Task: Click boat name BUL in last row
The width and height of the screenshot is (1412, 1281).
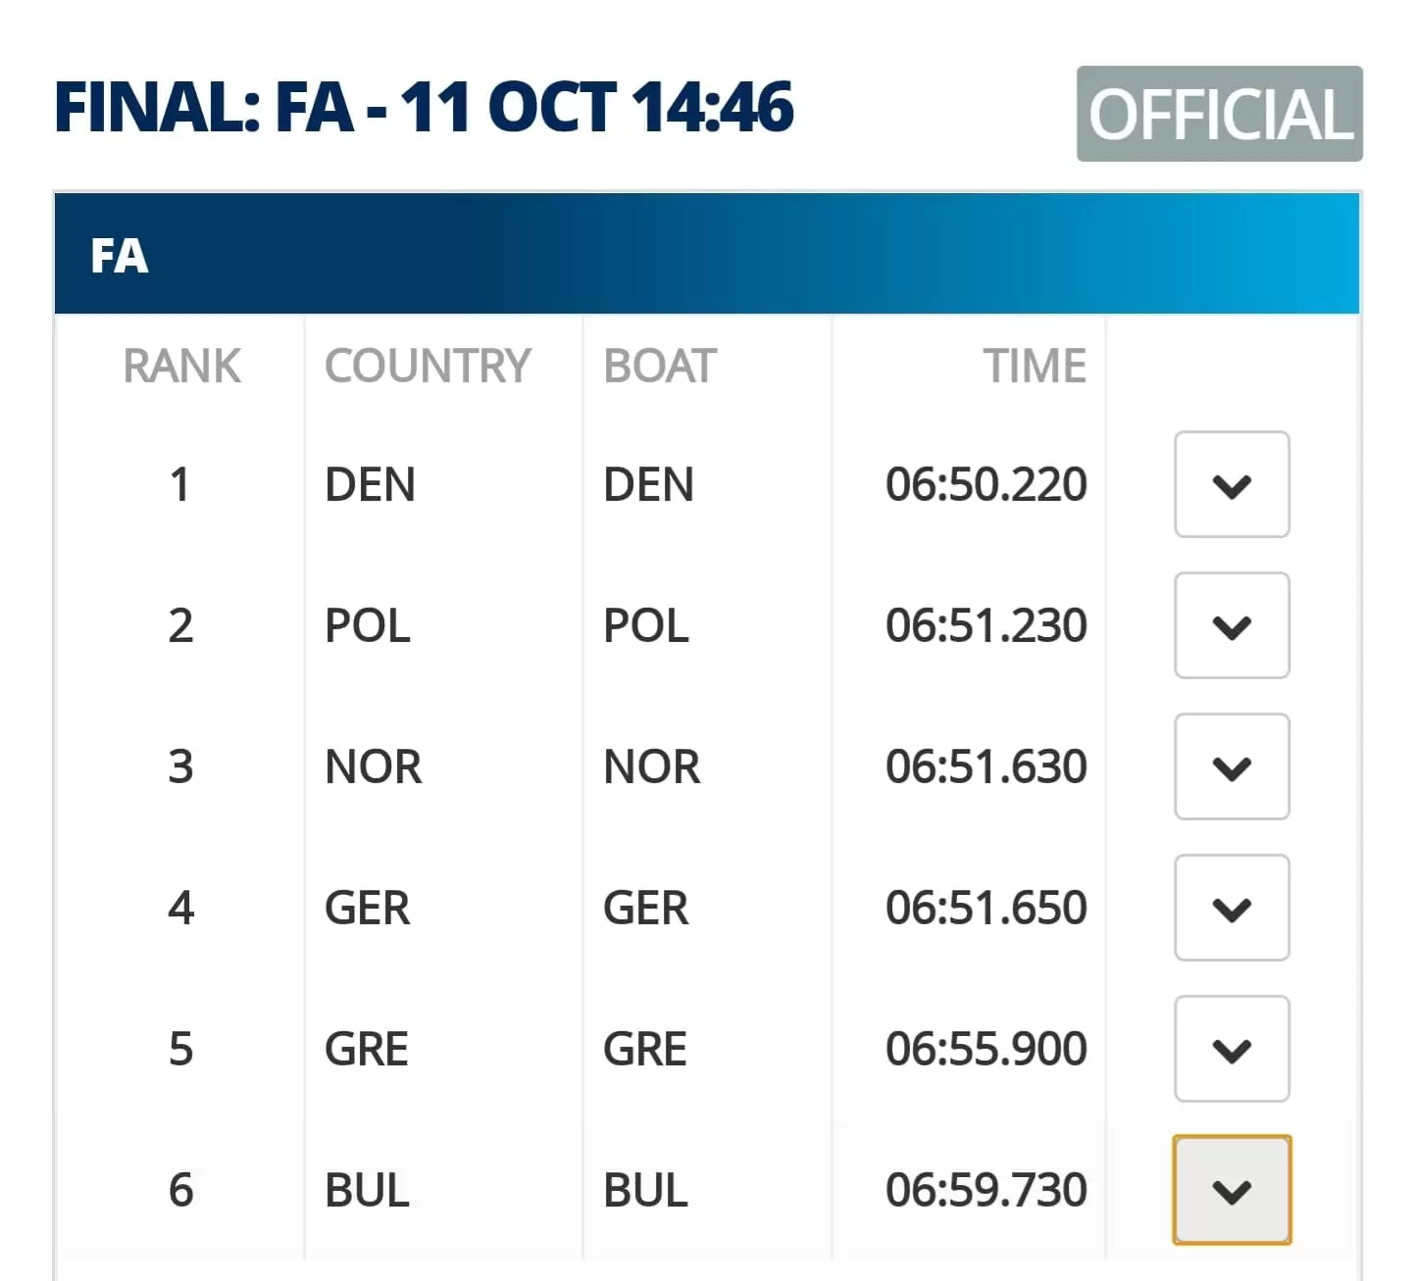Action: pyautogui.click(x=645, y=1190)
